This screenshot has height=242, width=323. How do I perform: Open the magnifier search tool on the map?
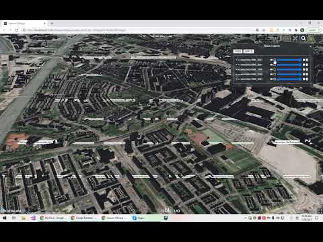click(303, 38)
